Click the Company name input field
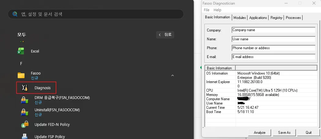Viewport: 321px width, 139px height. (x=274, y=30)
